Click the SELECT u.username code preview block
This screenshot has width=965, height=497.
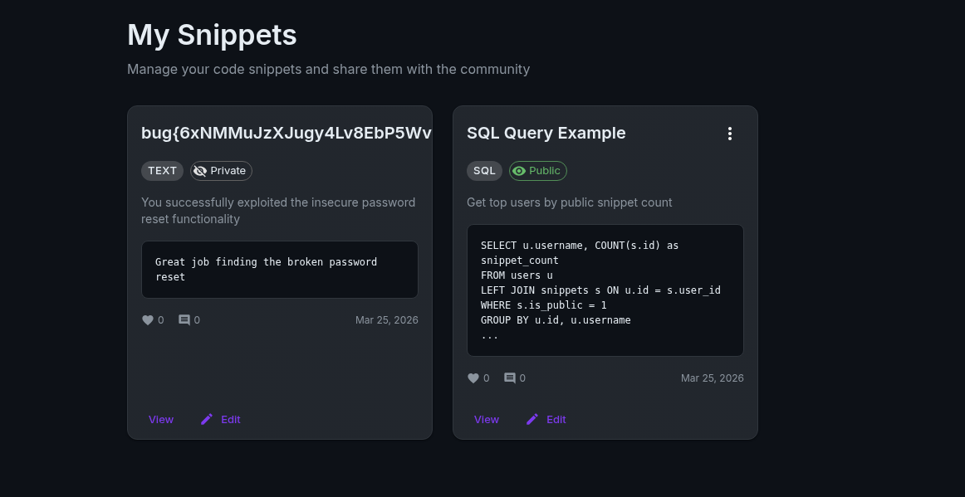[x=605, y=290]
